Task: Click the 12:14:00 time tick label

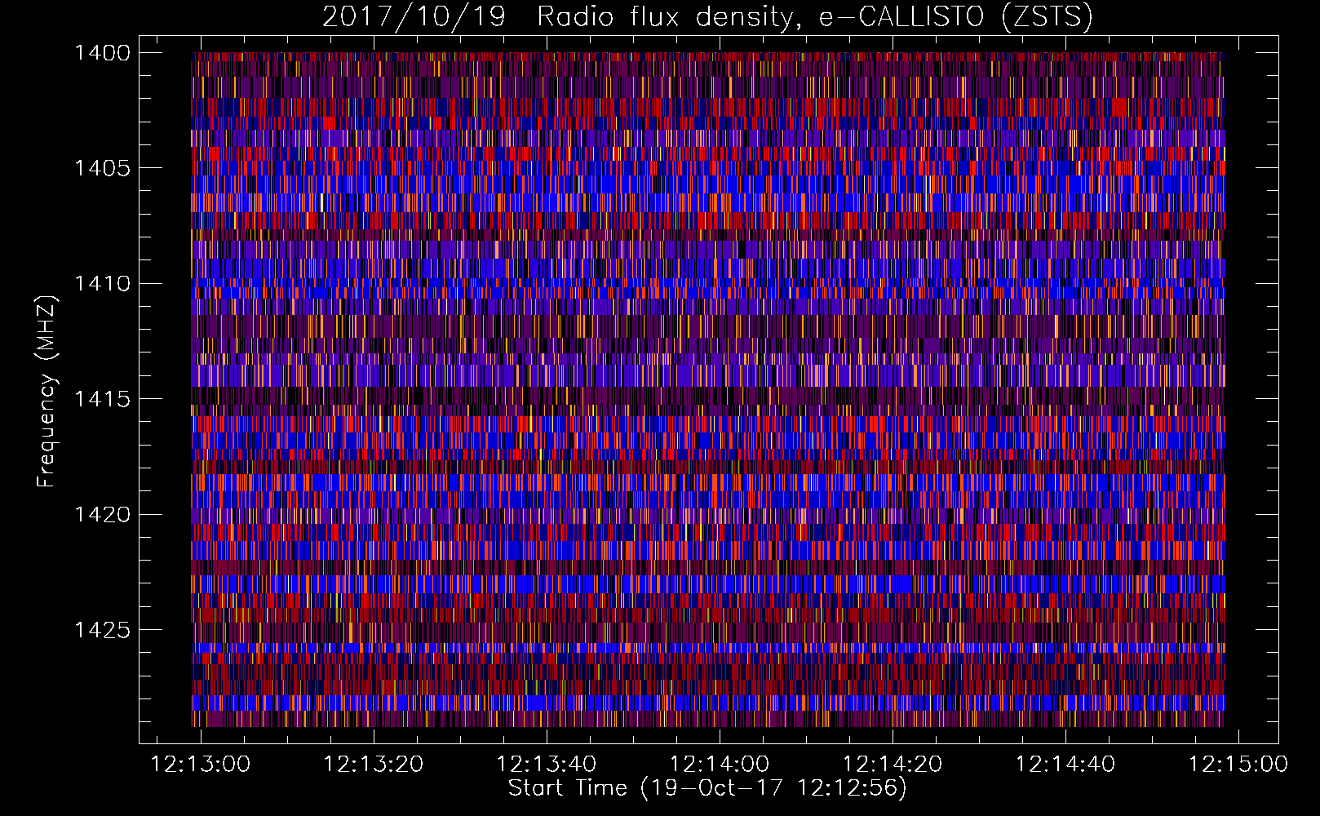Action: (x=720, y=765)
